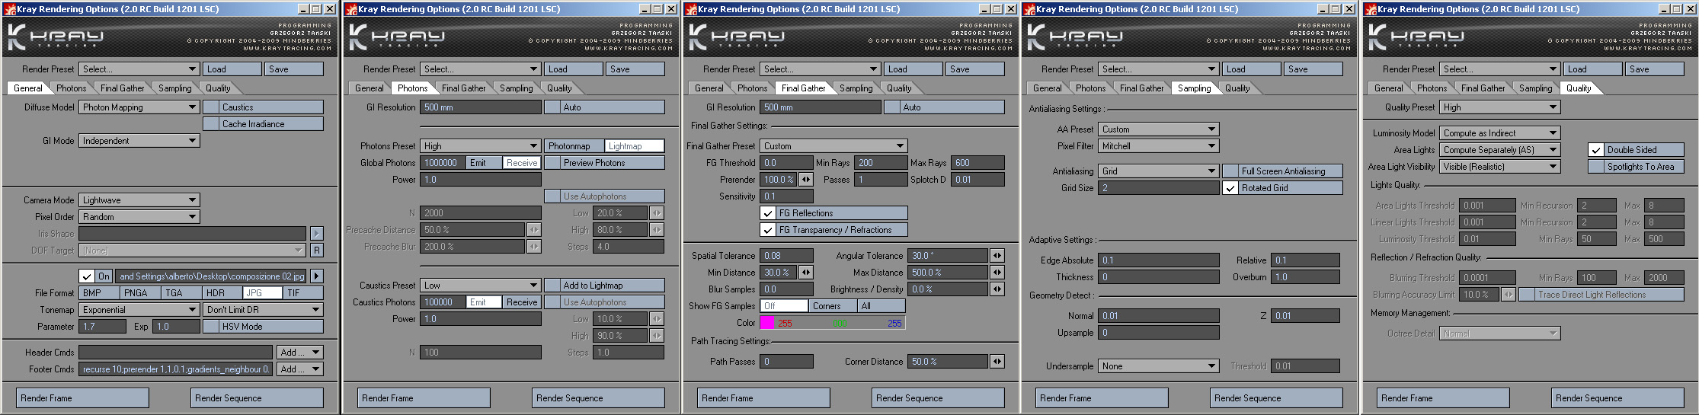Switch to Photons tab in the Diffuse Model window
This screenshot has height=415, width=1699.
(71, 88)
